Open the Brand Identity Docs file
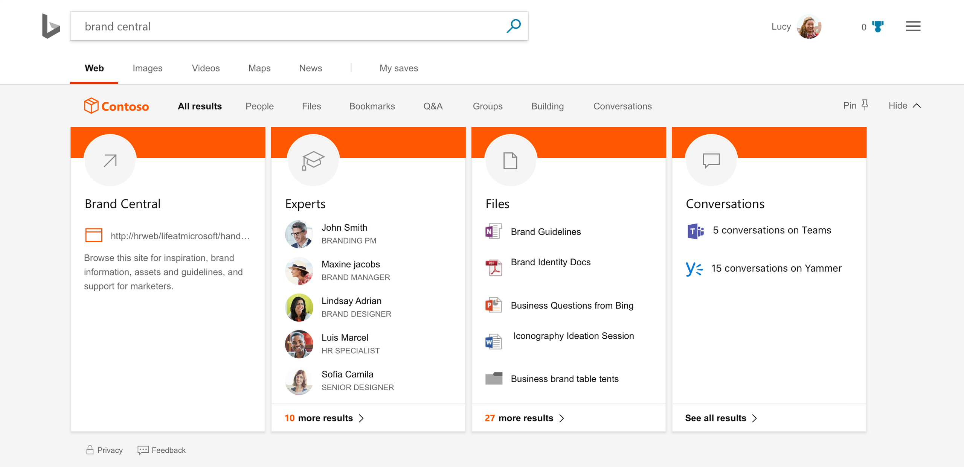 click(551, 262)
